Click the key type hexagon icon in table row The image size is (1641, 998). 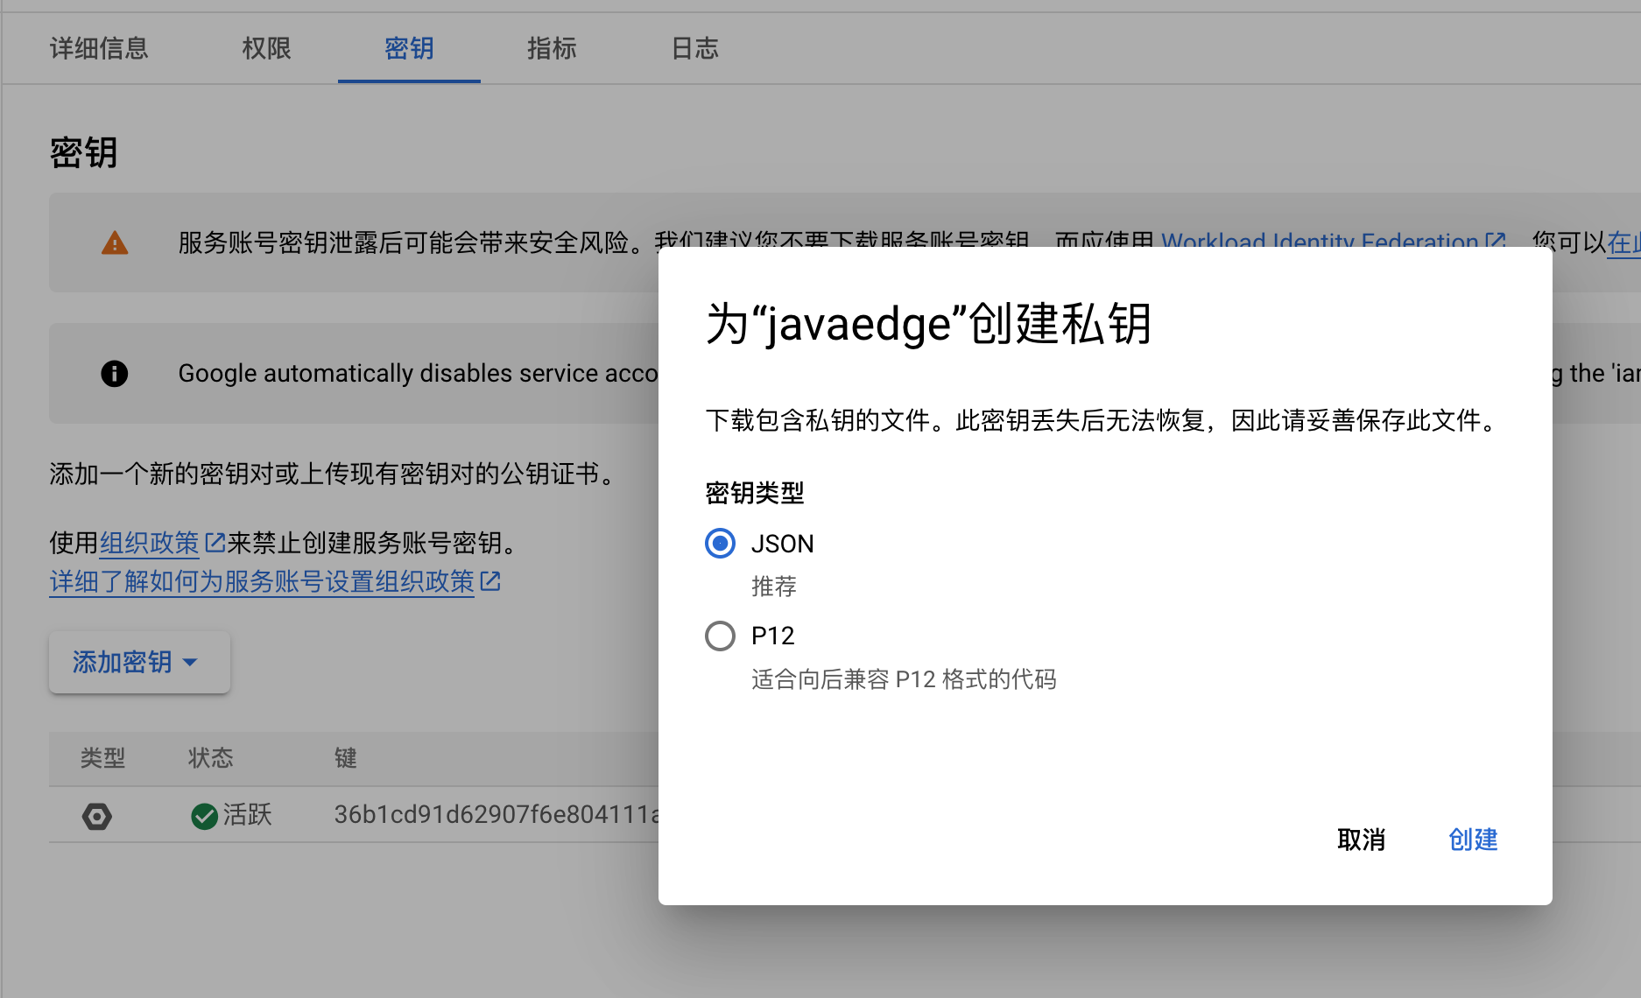[97, 817]
